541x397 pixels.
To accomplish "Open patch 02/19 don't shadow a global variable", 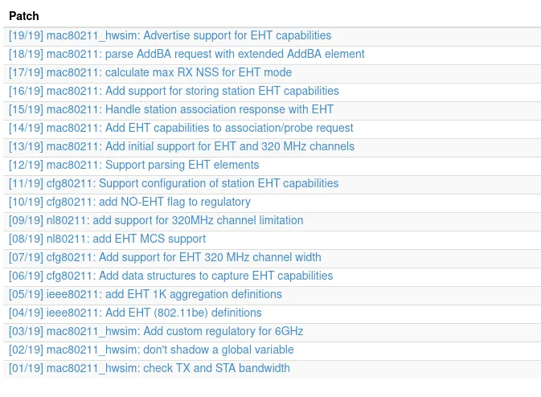I will coord(151,350).
